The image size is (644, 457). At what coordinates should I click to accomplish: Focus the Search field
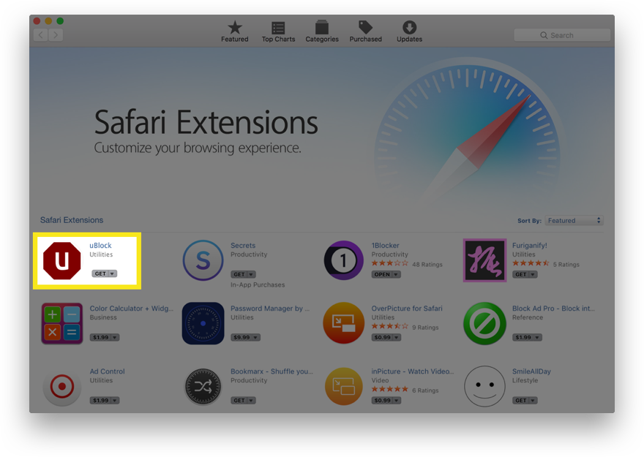click(x=561, y=35)
